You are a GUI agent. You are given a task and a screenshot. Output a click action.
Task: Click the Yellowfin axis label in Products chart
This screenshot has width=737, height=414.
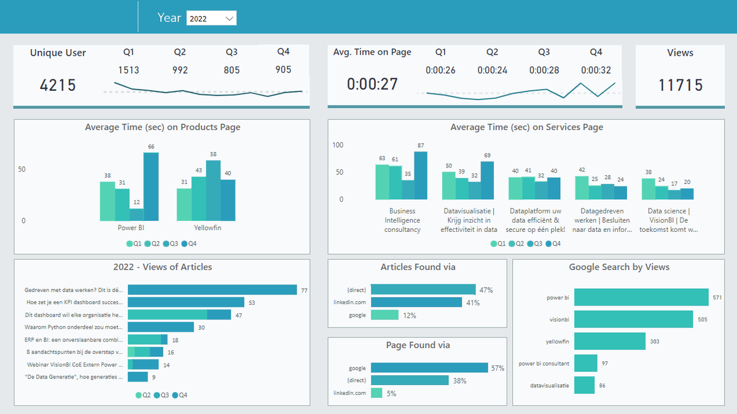click(x=208, y=228)
